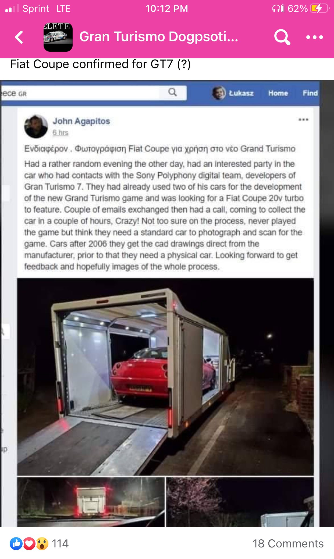Click the search magnifier in embedded Facebook bar
The height and width of the screenshot is (559, 334).
click(173, 92)
